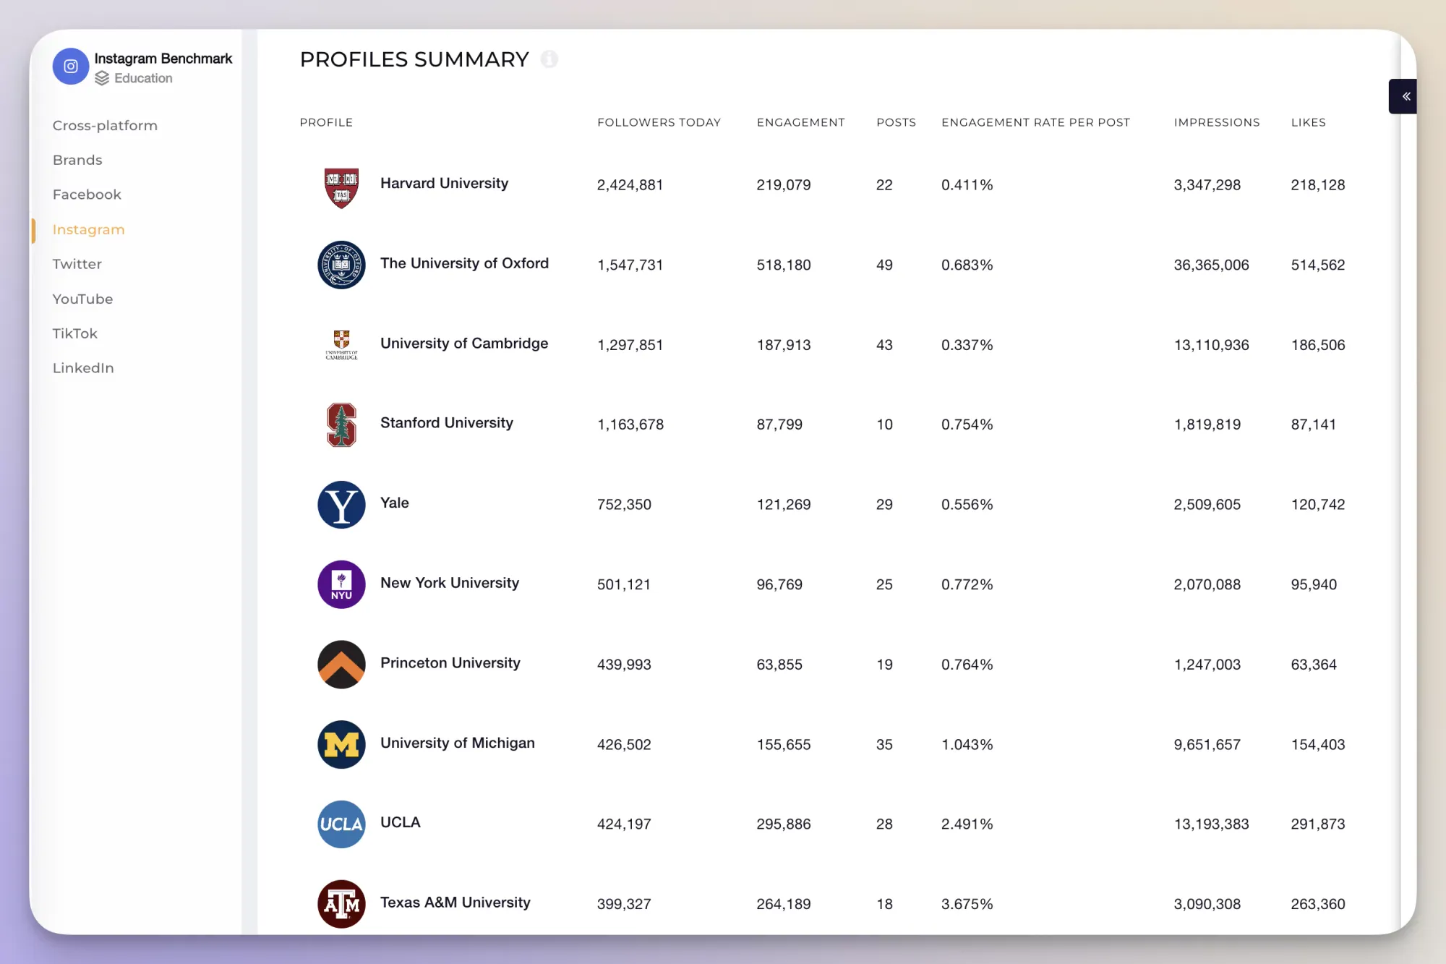Switch to Facebook benchmark
Image resolution: width=1446 pixels, height=964 pixels.
[87, 195]
